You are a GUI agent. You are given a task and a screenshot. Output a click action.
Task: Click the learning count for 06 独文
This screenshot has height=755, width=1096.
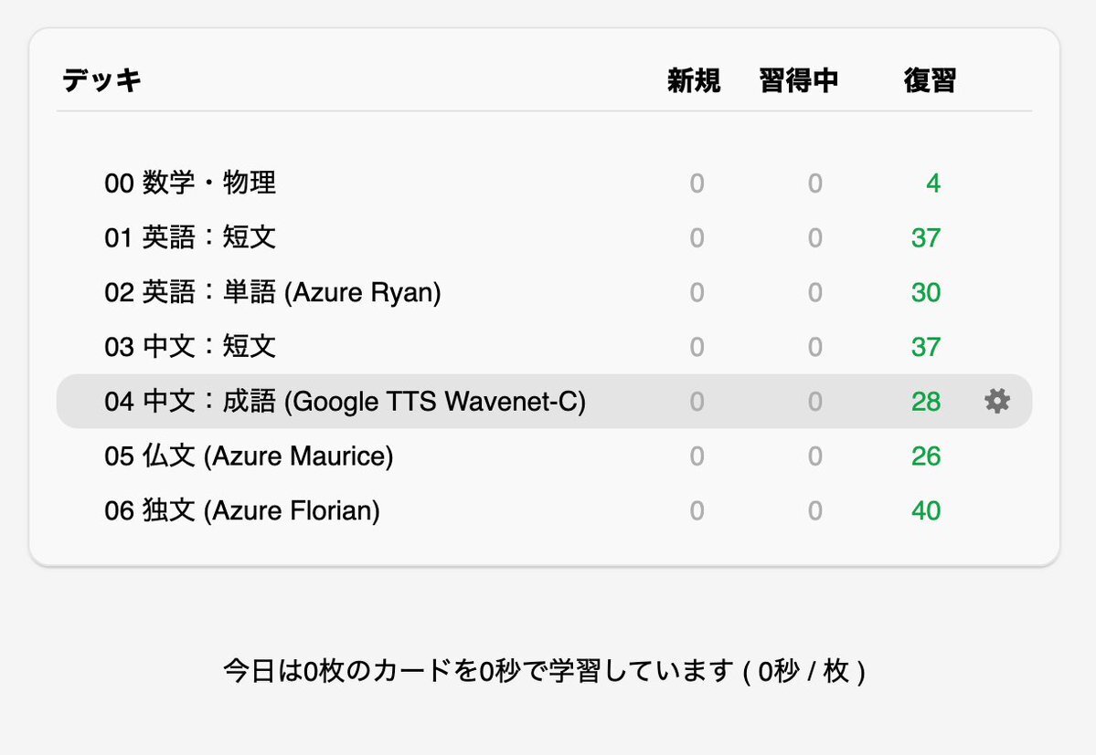[x=815, y=510]
